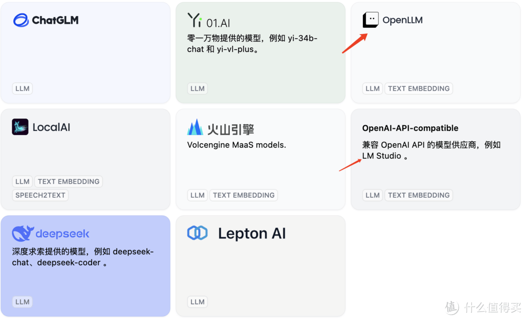
Task: Click TEXT EMBEDDING on OpenAI-API-compatible card
Action: pyautogui.click(x=418, y=195)
